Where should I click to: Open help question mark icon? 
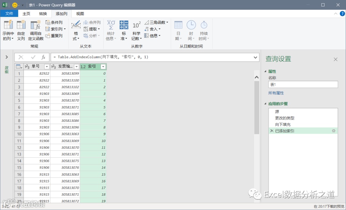click(x=342, y=14)
